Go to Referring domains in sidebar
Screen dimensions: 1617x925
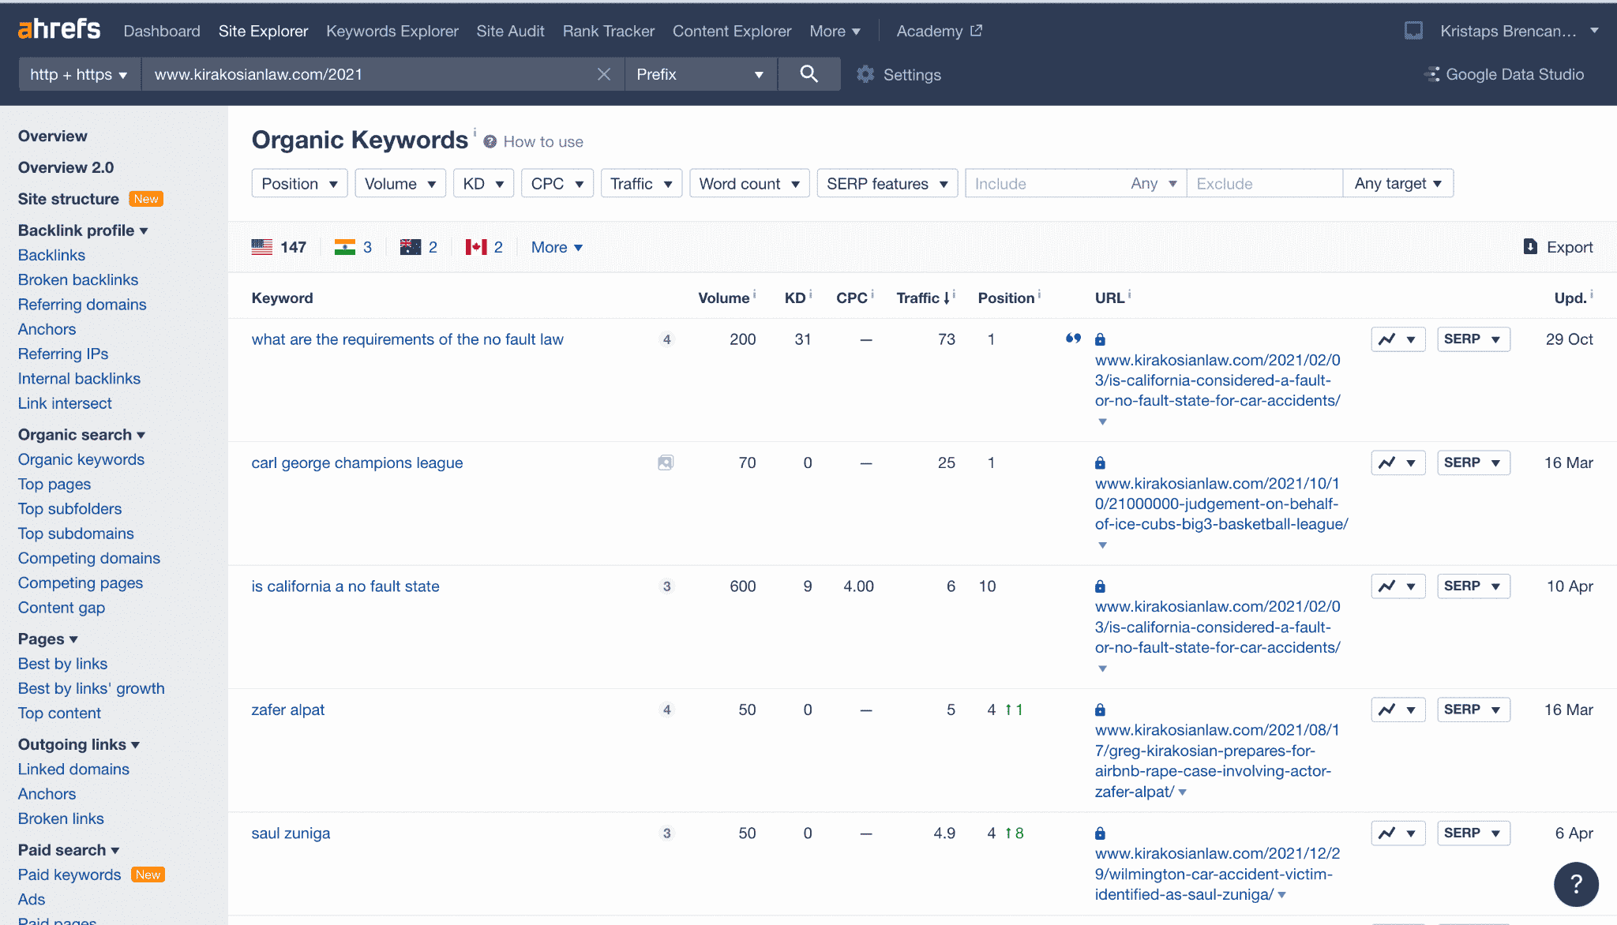(x=82, y=304)
